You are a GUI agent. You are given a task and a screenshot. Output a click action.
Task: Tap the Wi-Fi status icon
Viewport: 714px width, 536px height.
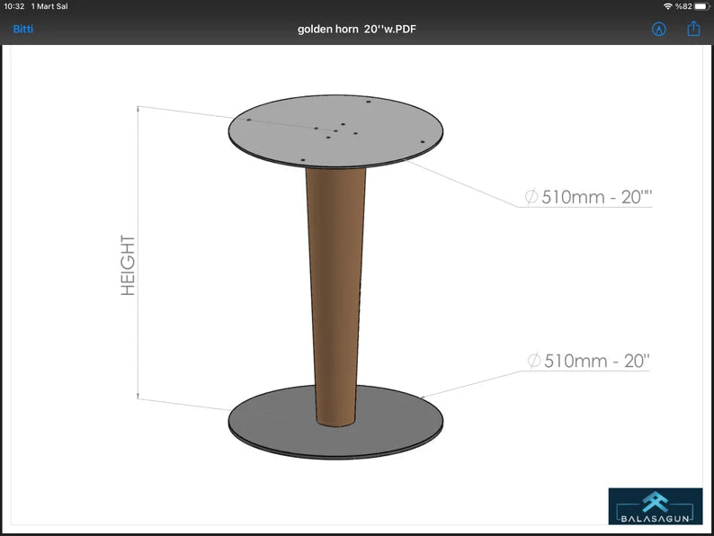click(x=667, y=6)
